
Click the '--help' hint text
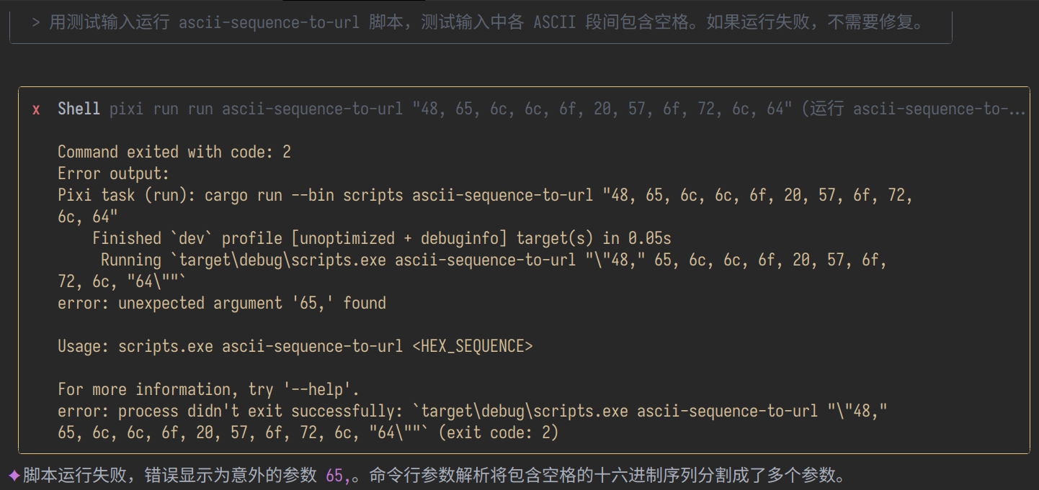coord(321,389)
